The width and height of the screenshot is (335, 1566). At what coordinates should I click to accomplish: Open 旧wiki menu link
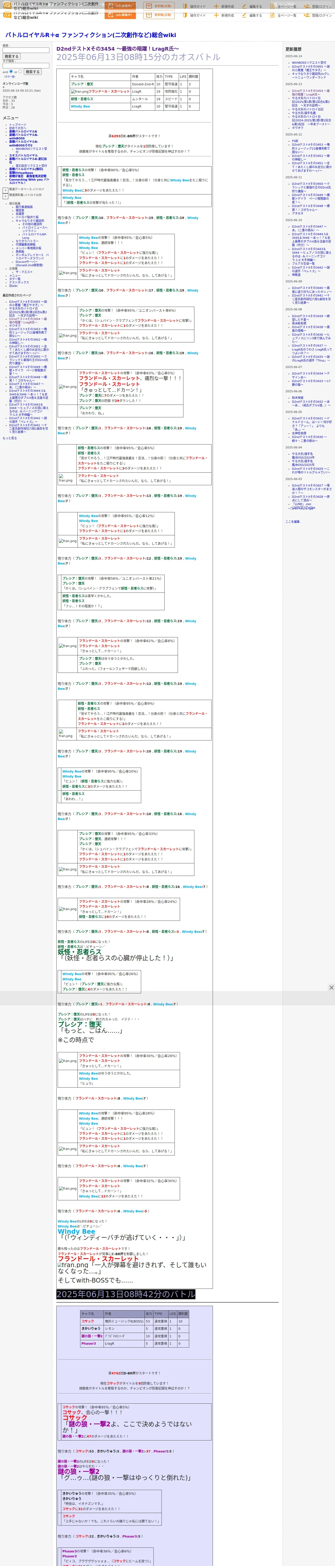click(x=13, y=286)
